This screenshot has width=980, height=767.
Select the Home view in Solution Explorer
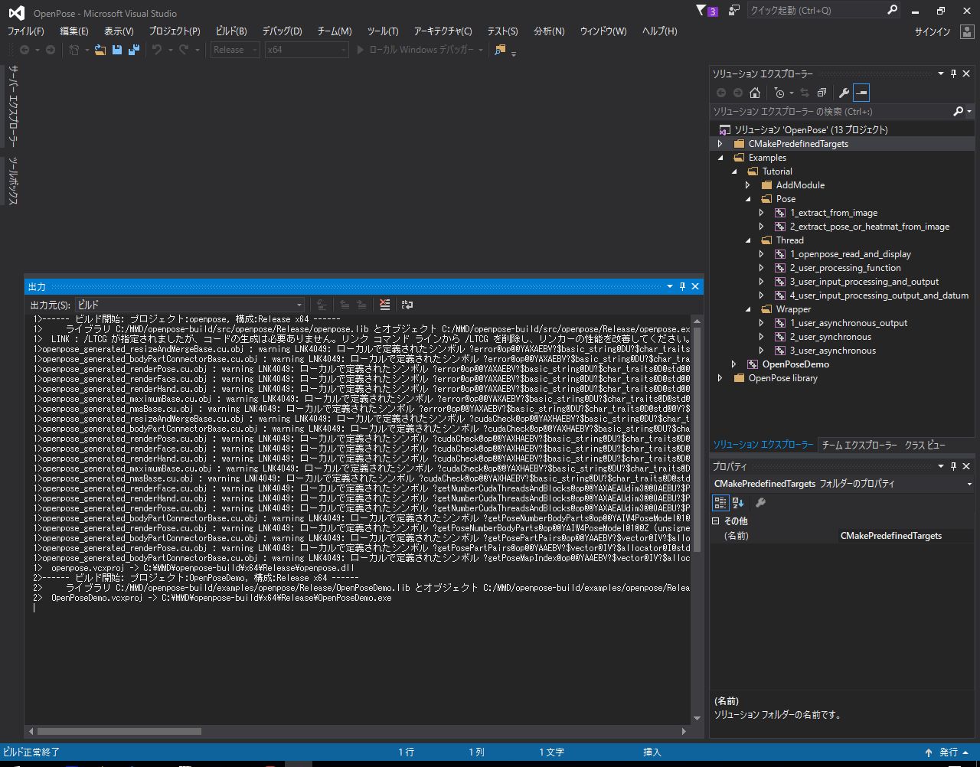click(755, 93)
